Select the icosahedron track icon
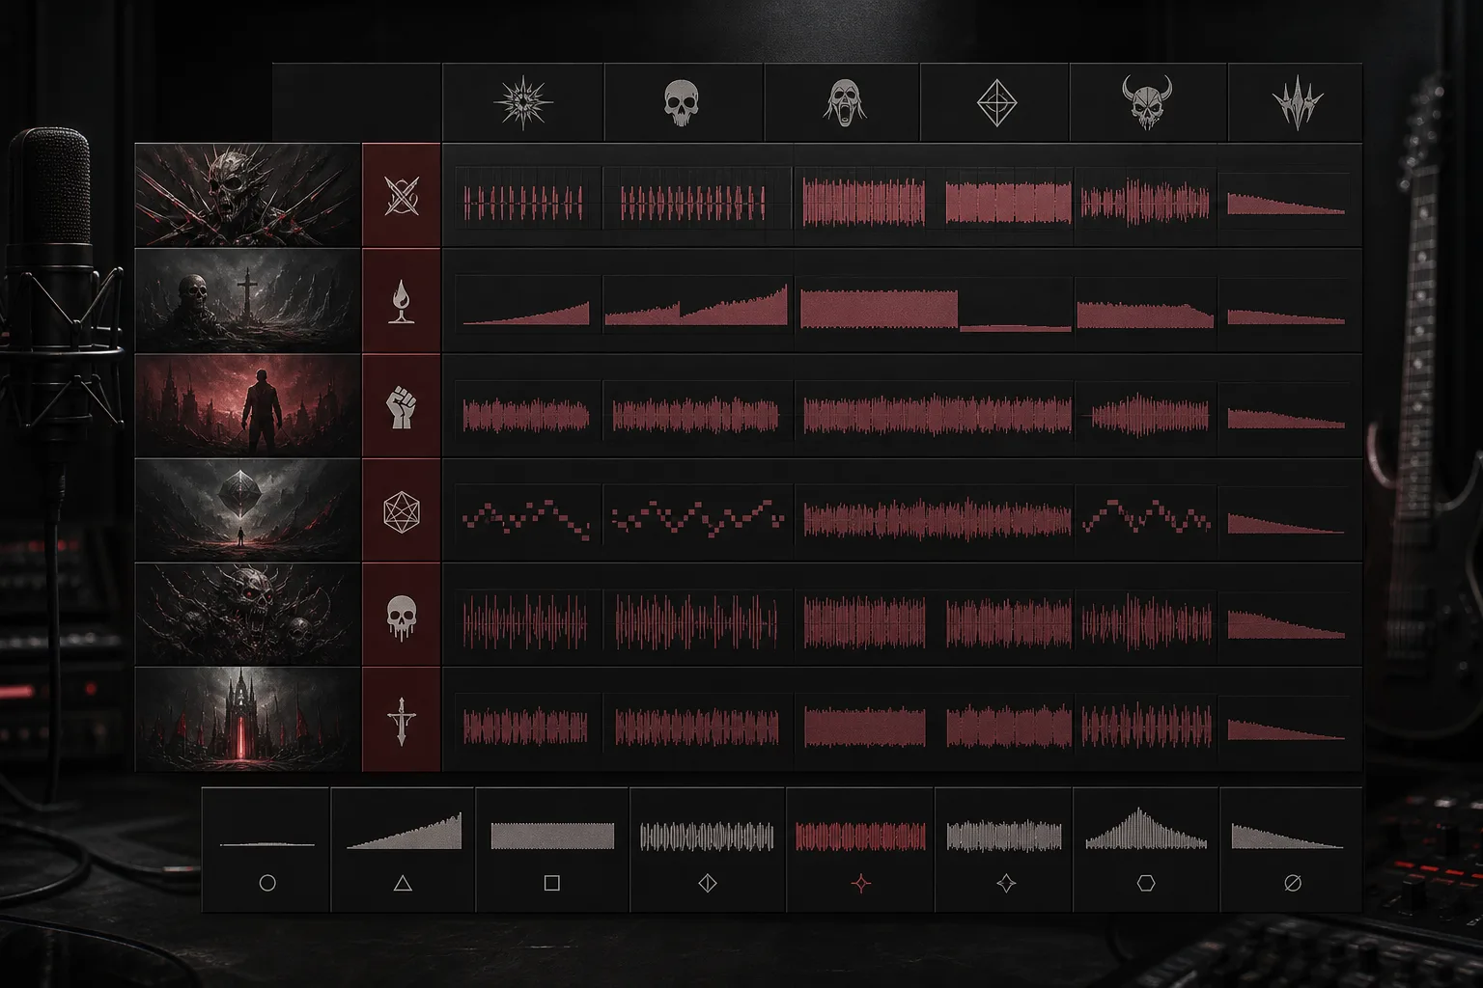 pyautogui.click(x=401, y=511)
